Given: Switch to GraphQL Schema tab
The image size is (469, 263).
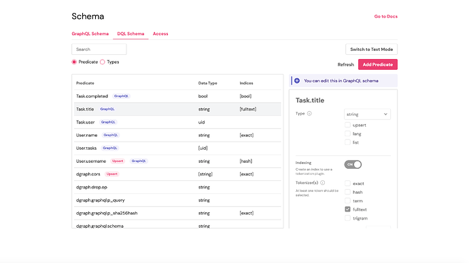Looking at the screenshot, I should click(90, 34).
